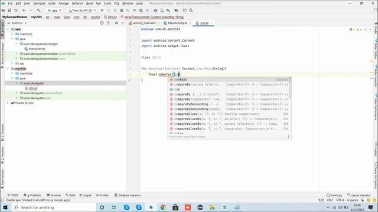Click the Save All toolbar icon

[9, 11]
